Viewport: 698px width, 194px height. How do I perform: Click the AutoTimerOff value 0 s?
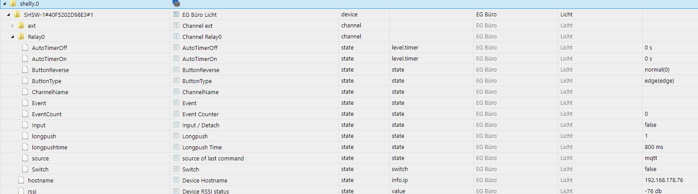point(648,48)
